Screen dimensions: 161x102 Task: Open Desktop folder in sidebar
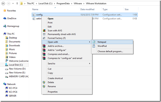(x=13, y=38)
